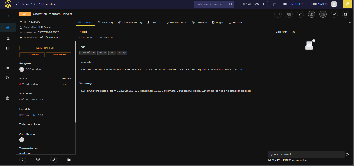Click TheHive bee logo

(8, 4)
